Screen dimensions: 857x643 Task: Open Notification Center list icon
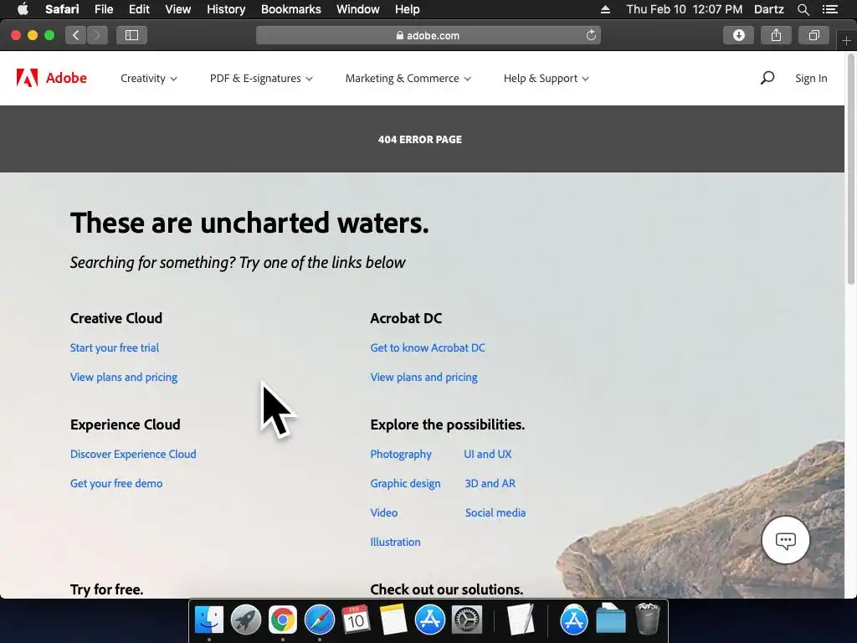click(x=830, y=9)
